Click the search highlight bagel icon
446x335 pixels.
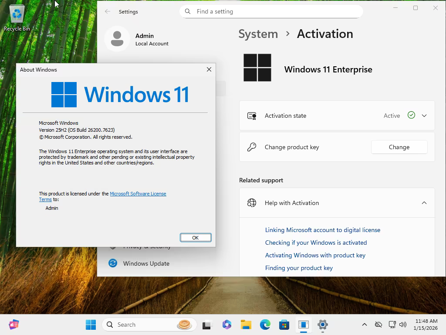pos(184,325)
